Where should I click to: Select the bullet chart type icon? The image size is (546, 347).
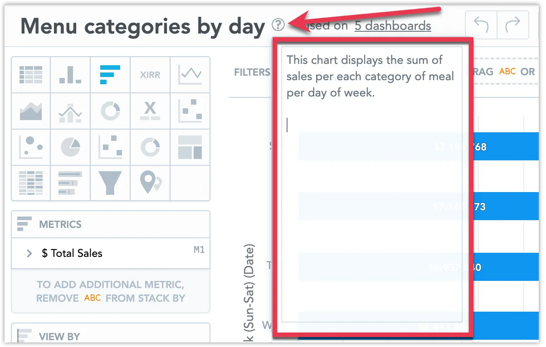pos(70,183)
